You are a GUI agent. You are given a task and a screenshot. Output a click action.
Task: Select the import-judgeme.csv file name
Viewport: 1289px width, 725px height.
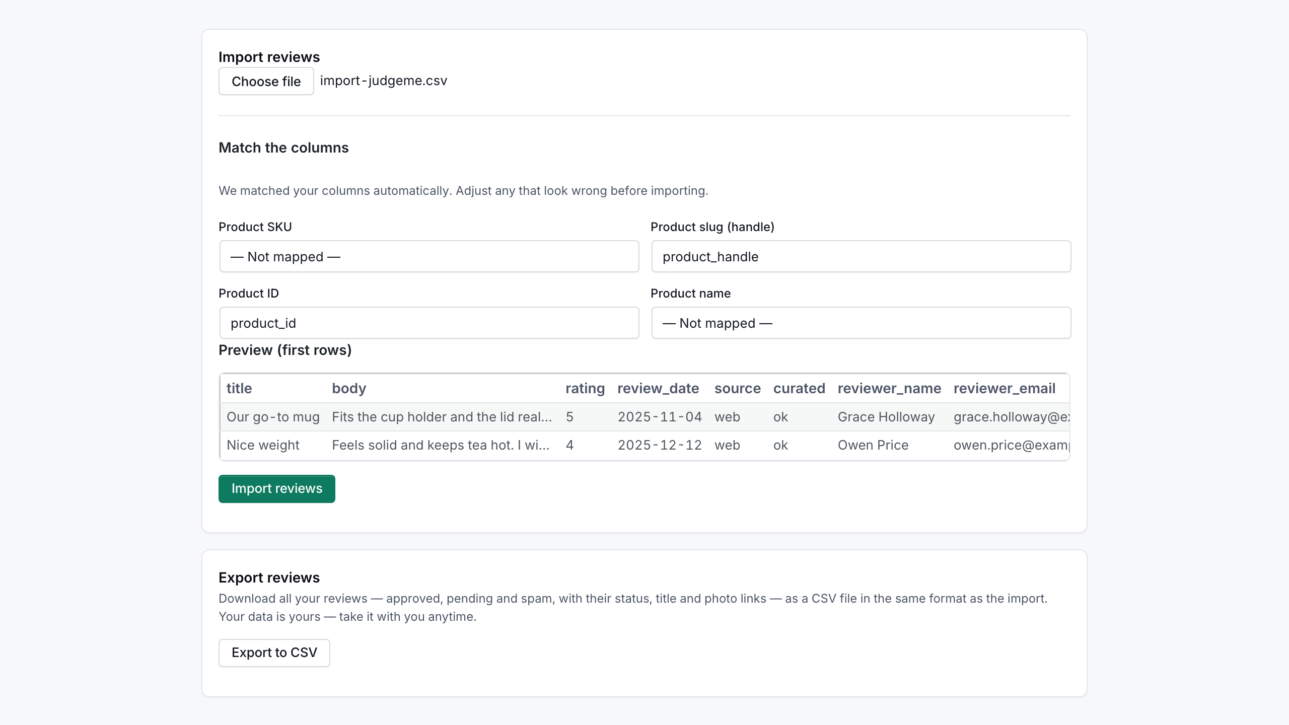(384, 81)
